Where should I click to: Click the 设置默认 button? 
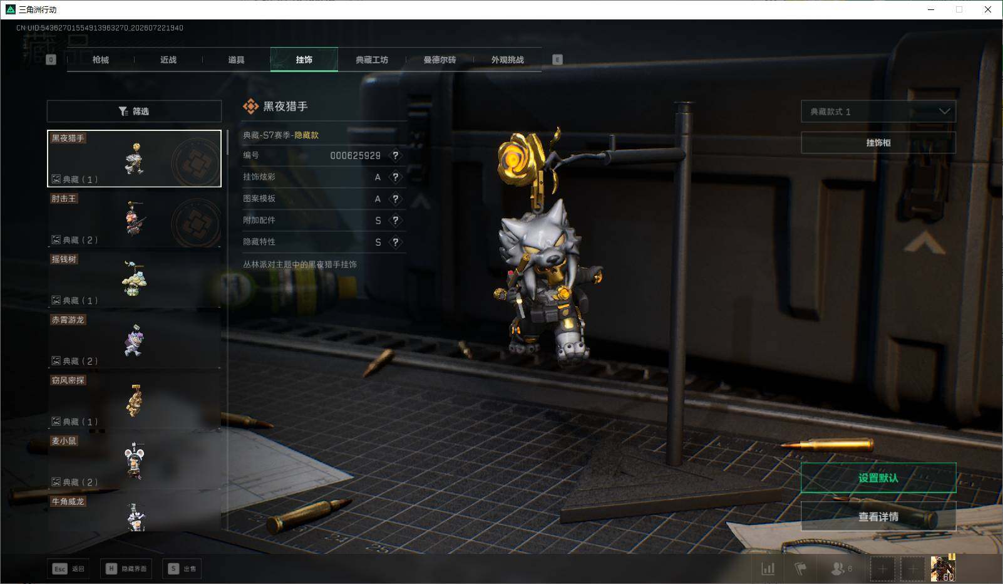click(x=878, y=478)
